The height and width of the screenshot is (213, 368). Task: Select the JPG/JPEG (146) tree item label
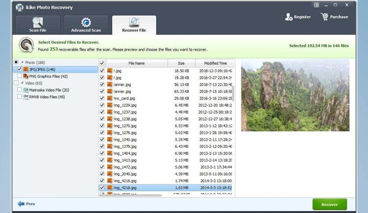point(42,70)
